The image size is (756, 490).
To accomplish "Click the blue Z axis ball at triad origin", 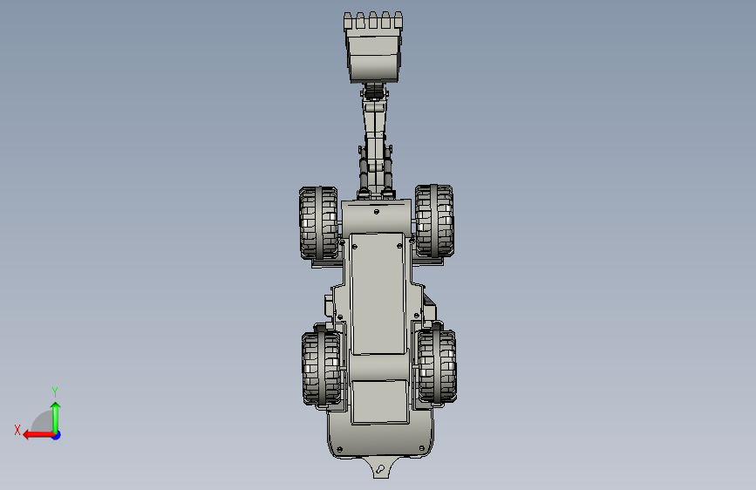I will coord(57,435).
